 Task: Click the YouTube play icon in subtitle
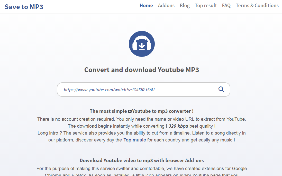(x=130, y=111)
